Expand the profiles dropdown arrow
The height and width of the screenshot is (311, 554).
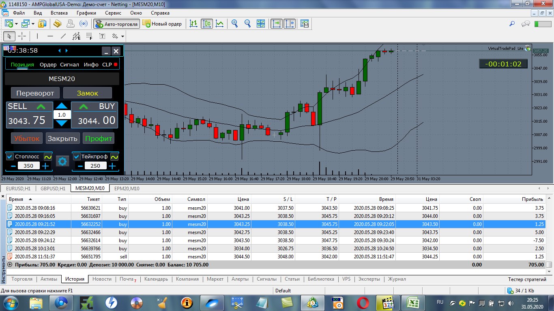[x=33, y=23]
